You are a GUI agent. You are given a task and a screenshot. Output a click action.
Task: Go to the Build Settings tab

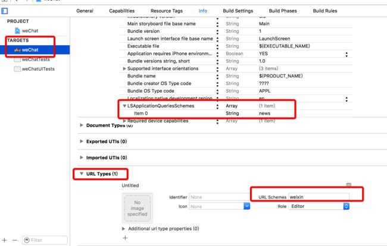pyautogui.click(x=238, y=11)
